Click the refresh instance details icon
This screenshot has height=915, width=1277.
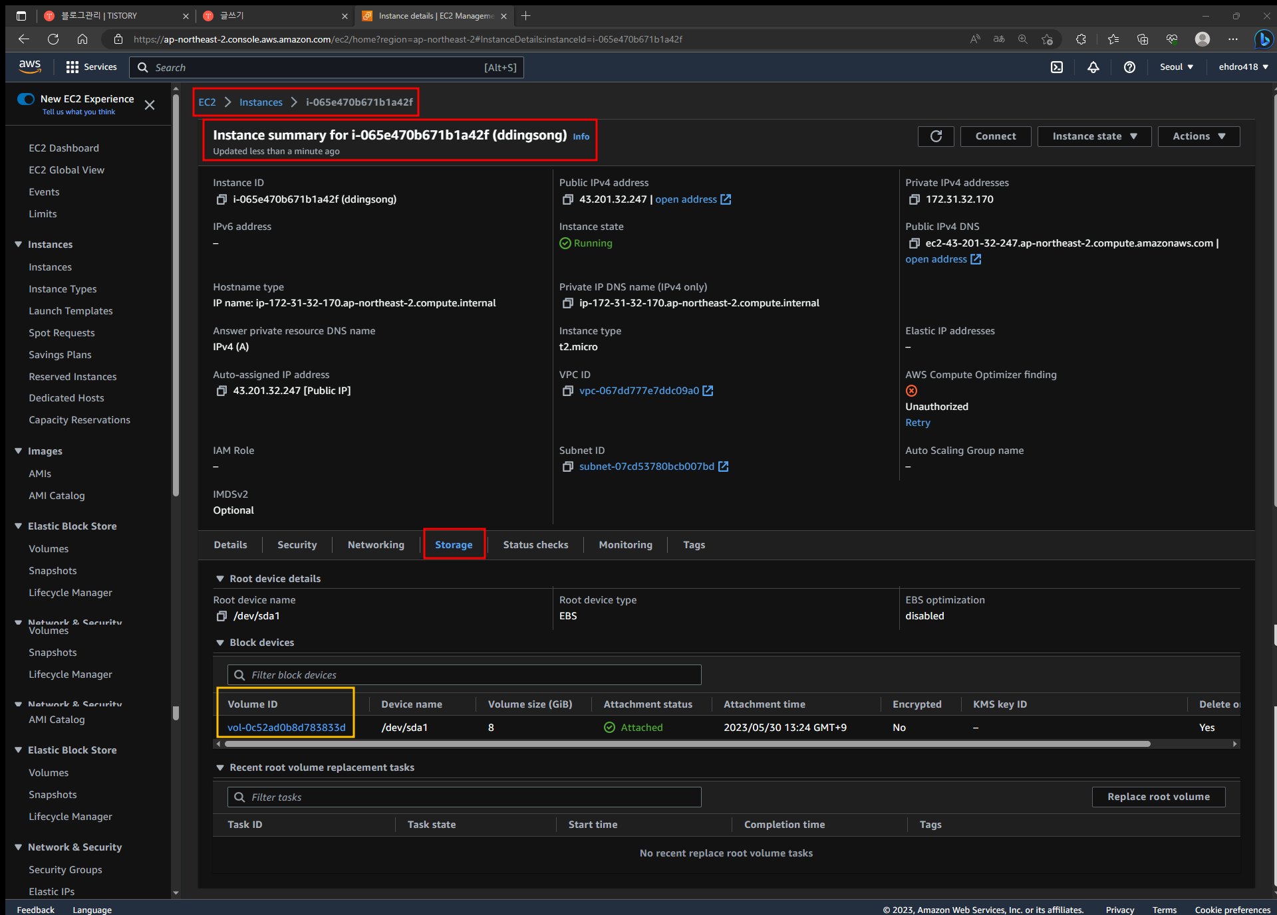tap(936, 136)
